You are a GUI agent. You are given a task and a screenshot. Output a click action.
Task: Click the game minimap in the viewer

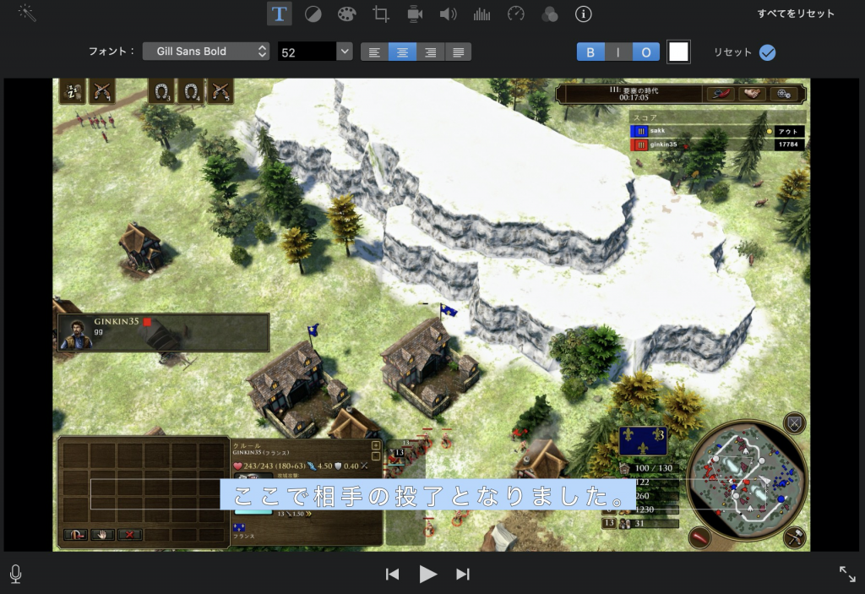pyautogui.click(x=747, y=480)
